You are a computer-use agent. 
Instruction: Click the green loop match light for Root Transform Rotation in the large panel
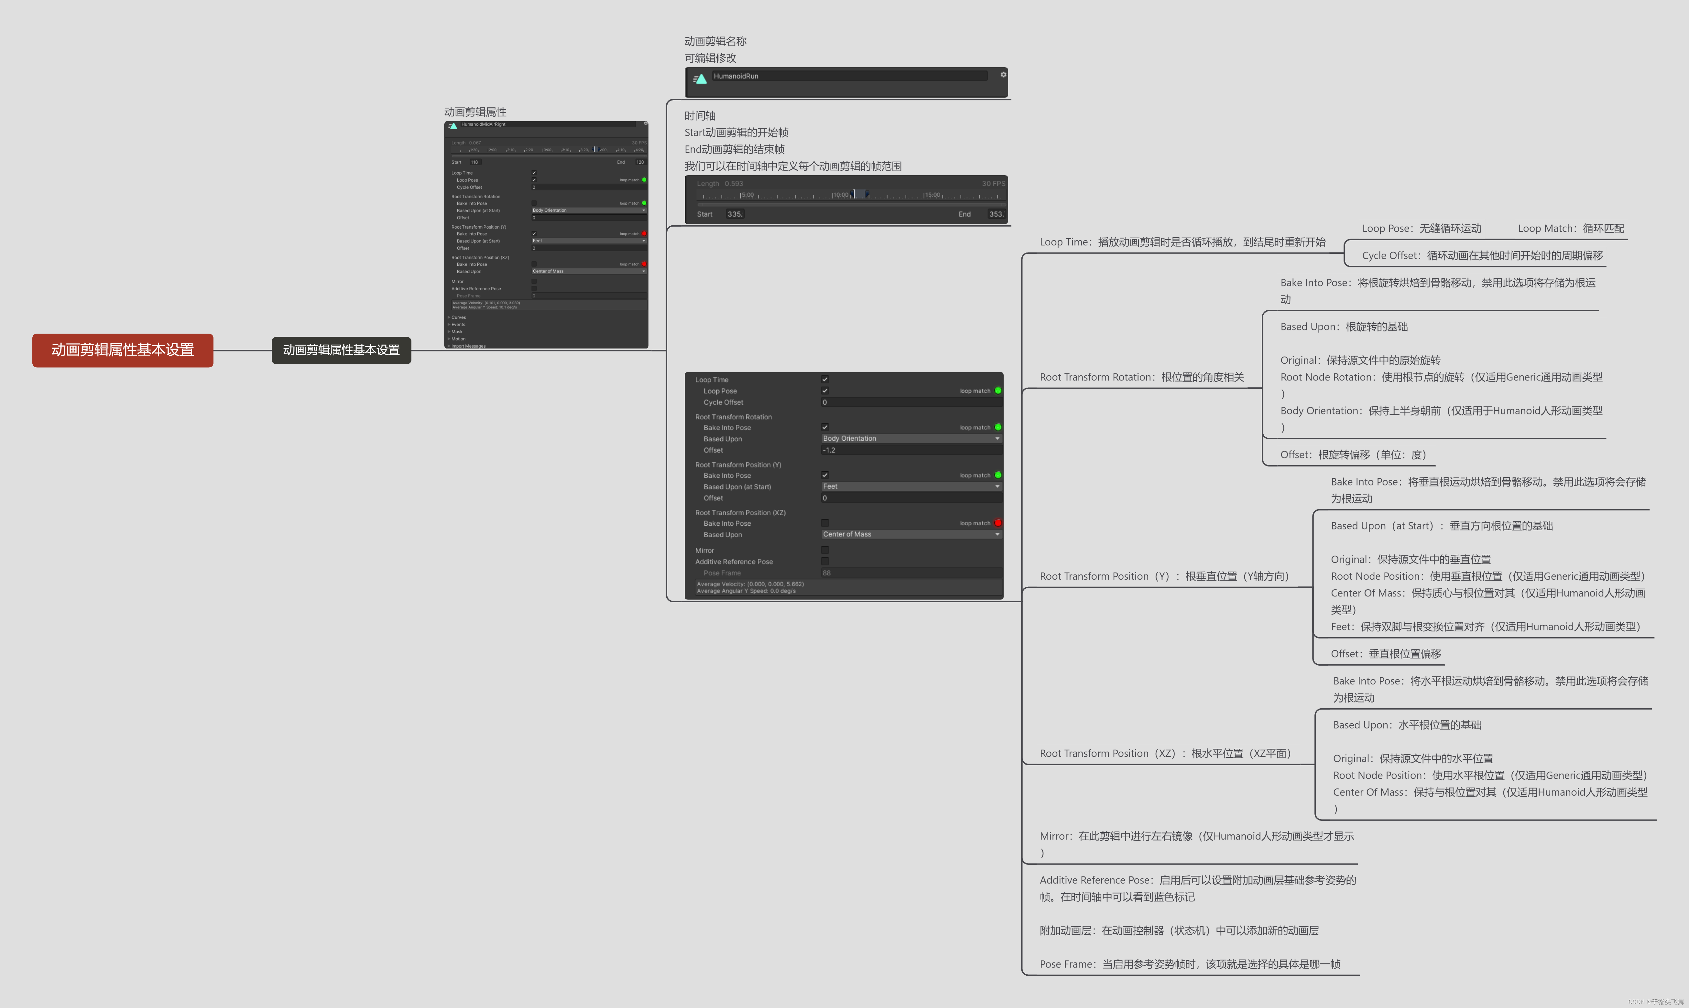998,427
